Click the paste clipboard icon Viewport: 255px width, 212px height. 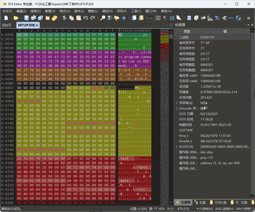point(78,18)
